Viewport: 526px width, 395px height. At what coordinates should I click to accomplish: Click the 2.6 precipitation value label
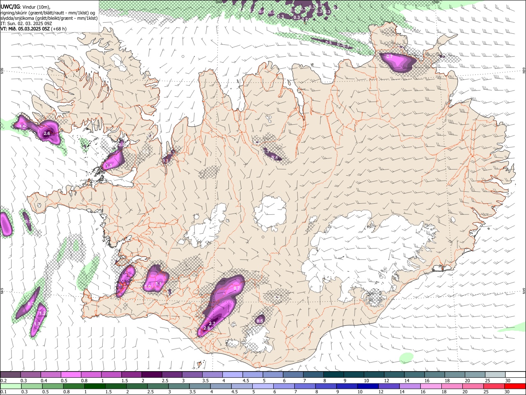click(x=47, y=133)
